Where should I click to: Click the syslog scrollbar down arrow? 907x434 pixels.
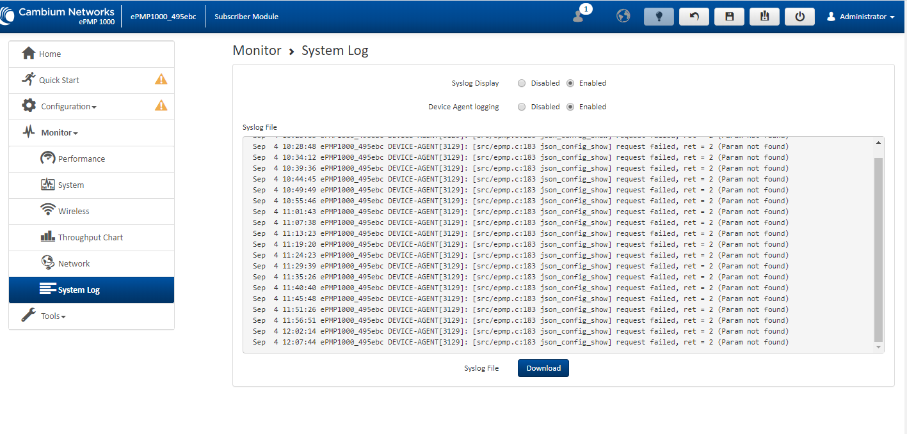[x=879, y=347]
